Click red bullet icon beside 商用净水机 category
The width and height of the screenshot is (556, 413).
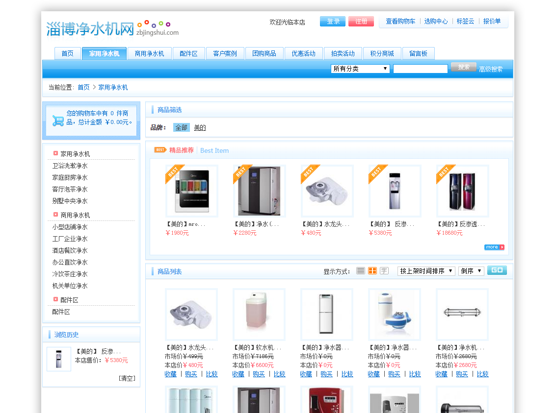coord(55,215)
